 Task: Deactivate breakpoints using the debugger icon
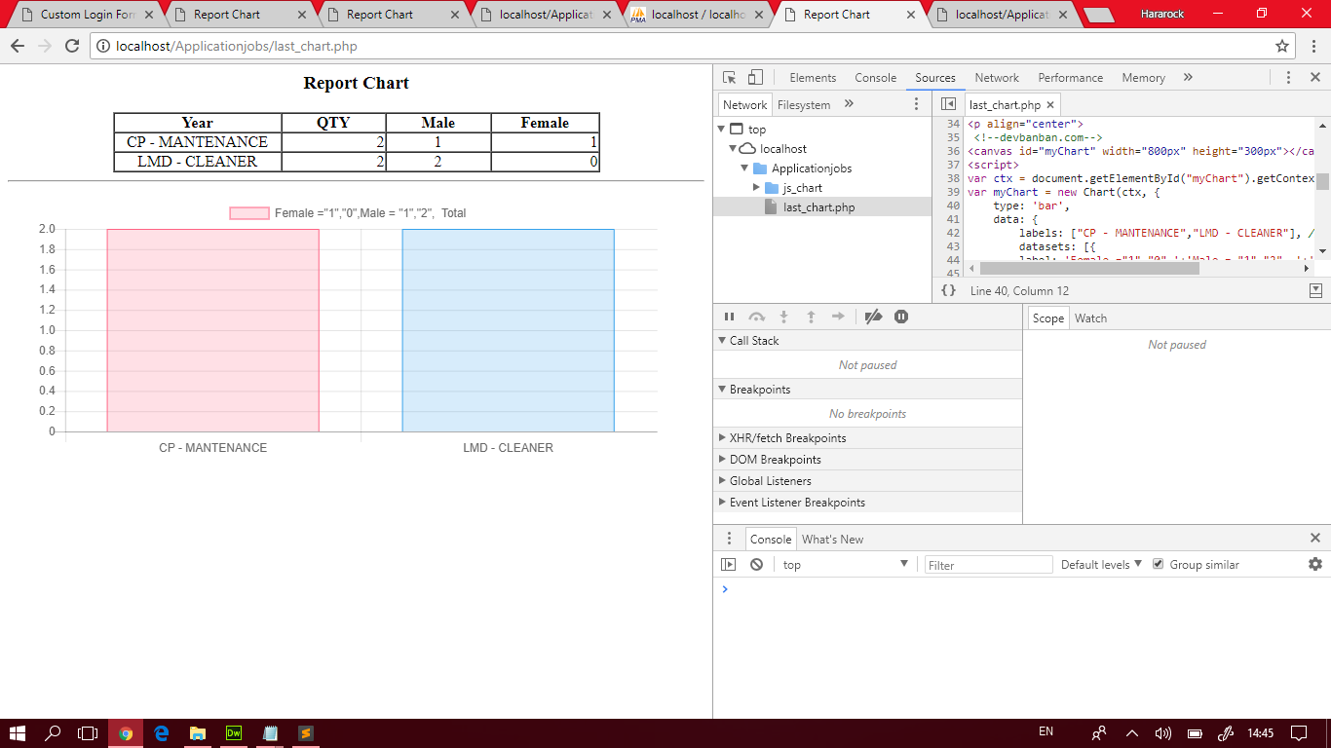873,317
